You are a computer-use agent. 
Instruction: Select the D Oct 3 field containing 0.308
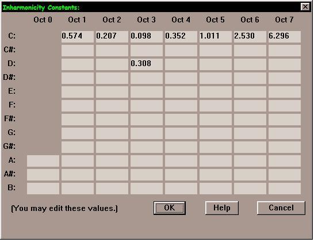(x=147, y=64)
